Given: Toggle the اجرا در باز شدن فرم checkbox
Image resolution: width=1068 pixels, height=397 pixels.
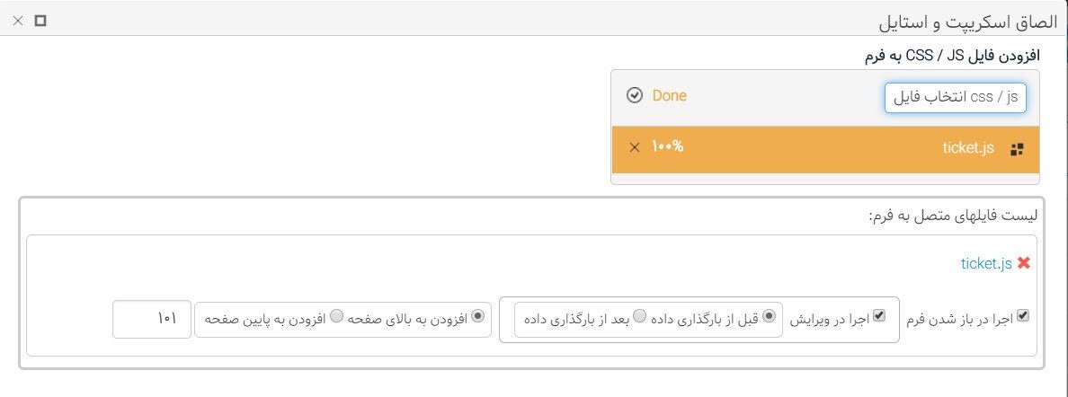Looking at the screenshot, I should (1022, 315).
